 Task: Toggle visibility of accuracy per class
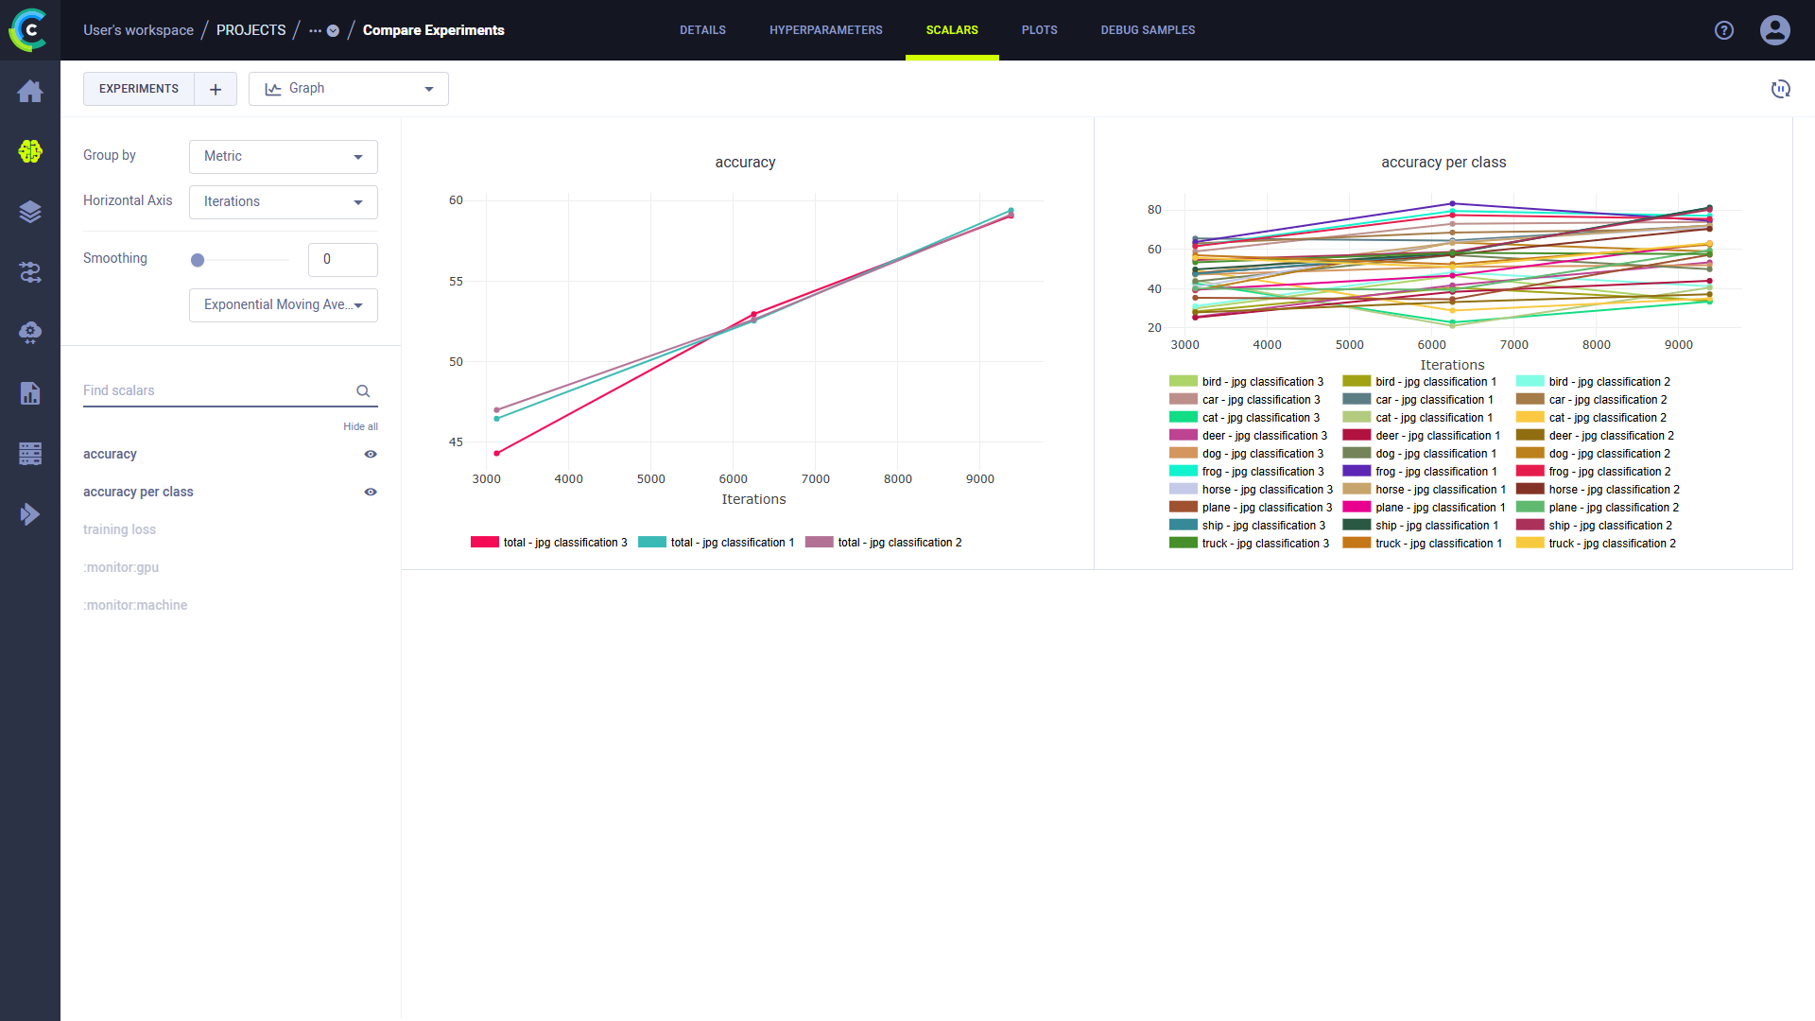(x=371, y=492)
